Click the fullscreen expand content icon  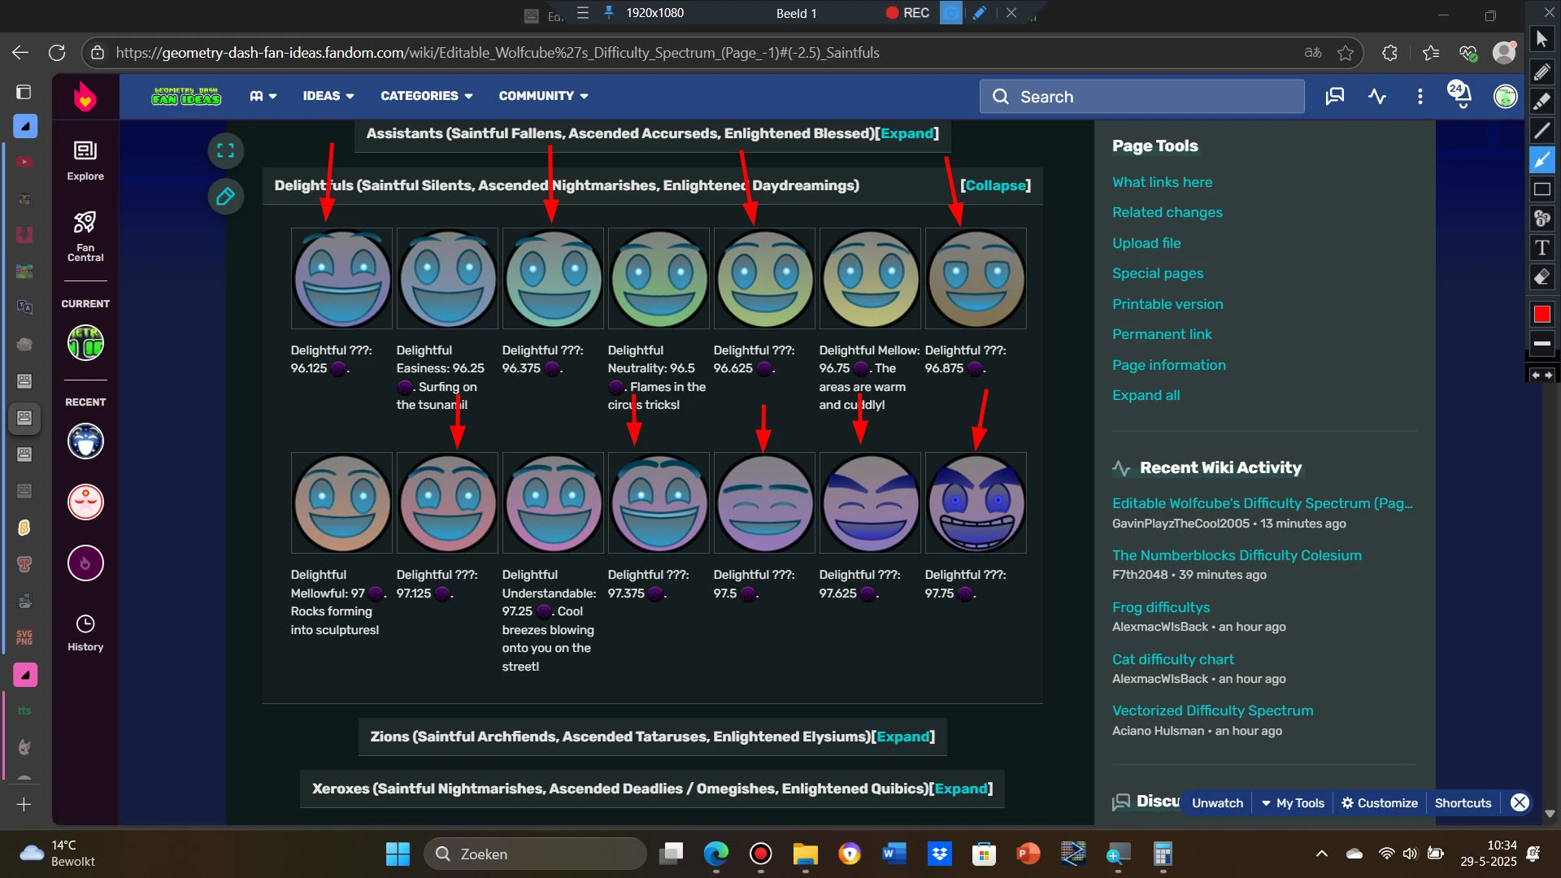[225, 150]
